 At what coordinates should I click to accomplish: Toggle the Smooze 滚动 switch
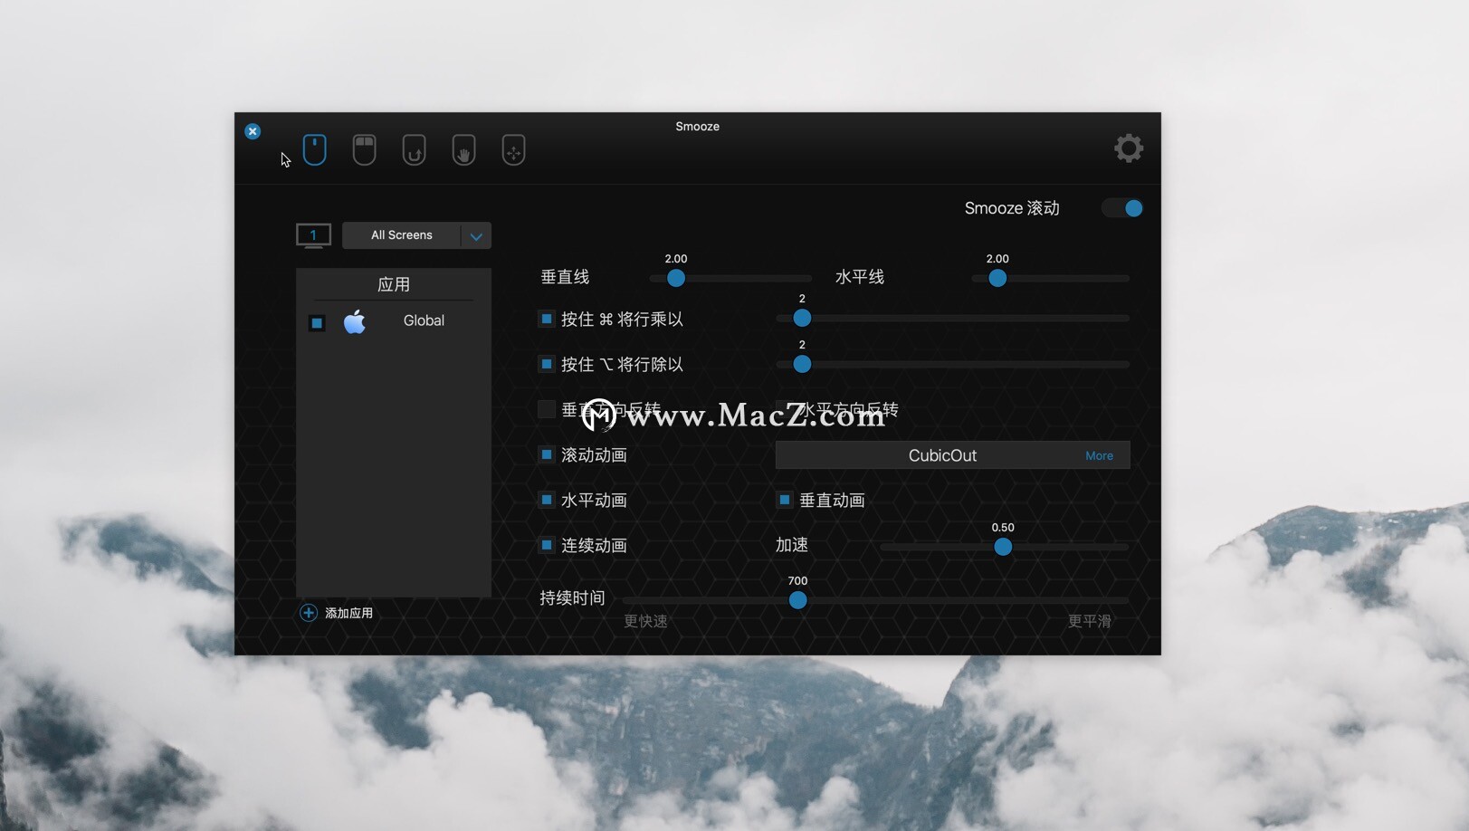pos(1123,208)
